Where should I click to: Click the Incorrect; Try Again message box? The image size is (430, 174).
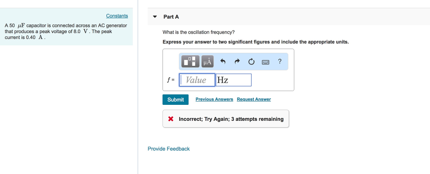pyautogui.click(x=231, y=119)
